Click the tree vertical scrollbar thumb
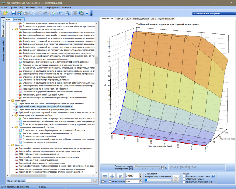 coord(96,60)
